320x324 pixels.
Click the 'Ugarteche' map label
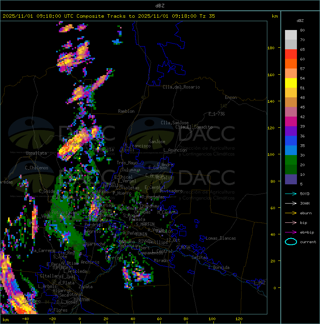[95, 244]
